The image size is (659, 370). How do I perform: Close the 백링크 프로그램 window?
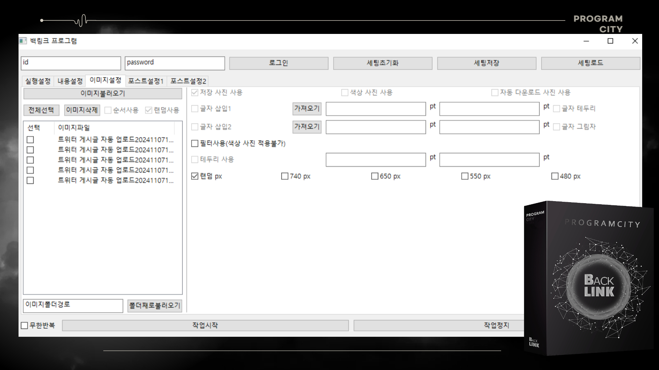[635, 41]
